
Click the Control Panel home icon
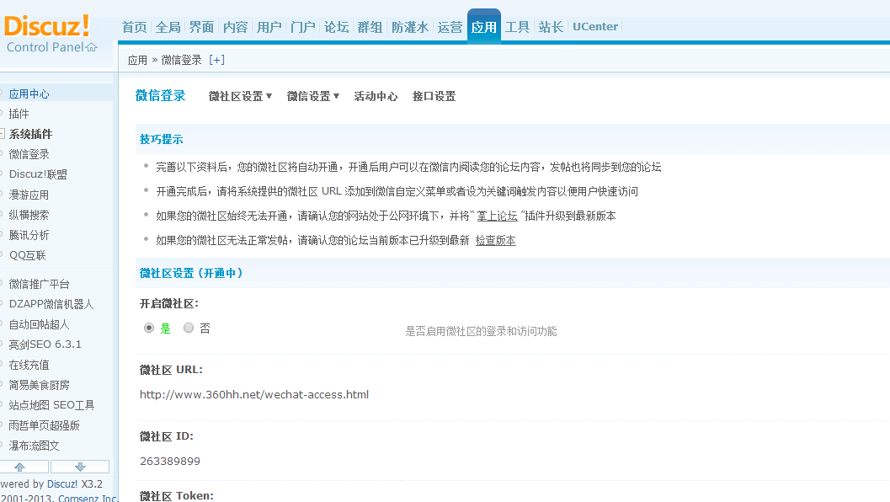click(92, 47)
